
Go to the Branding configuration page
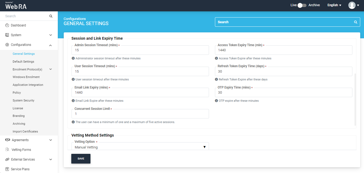point(19,116)
